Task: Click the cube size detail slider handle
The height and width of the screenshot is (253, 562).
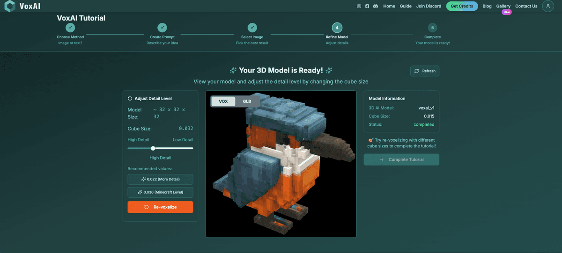Action: pyautogui.click(x=153, y=148)
